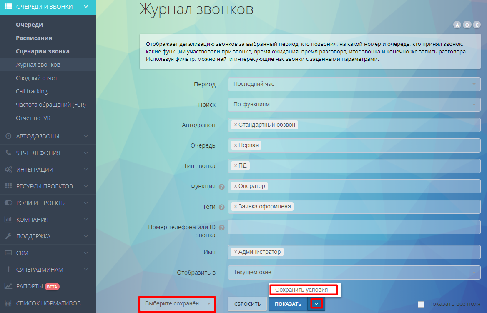Open the Период dropdown
Viewport: 487px width, 313px height.
pyautogui.click(x=354, y=84)
